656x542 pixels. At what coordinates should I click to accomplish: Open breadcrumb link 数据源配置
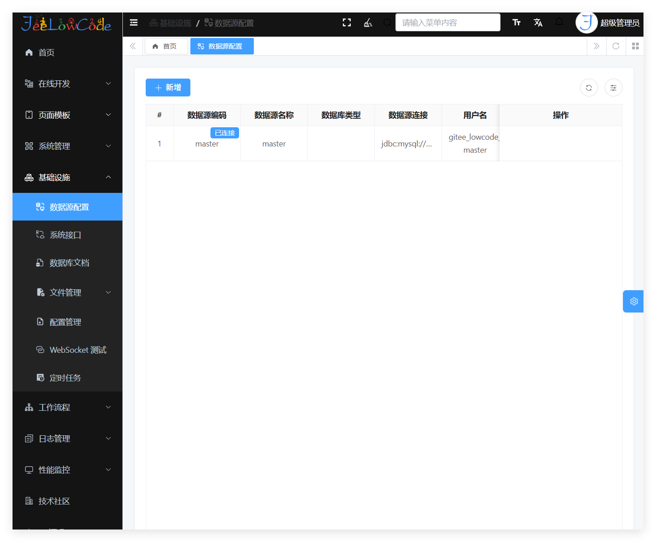(x=233, y=23)
